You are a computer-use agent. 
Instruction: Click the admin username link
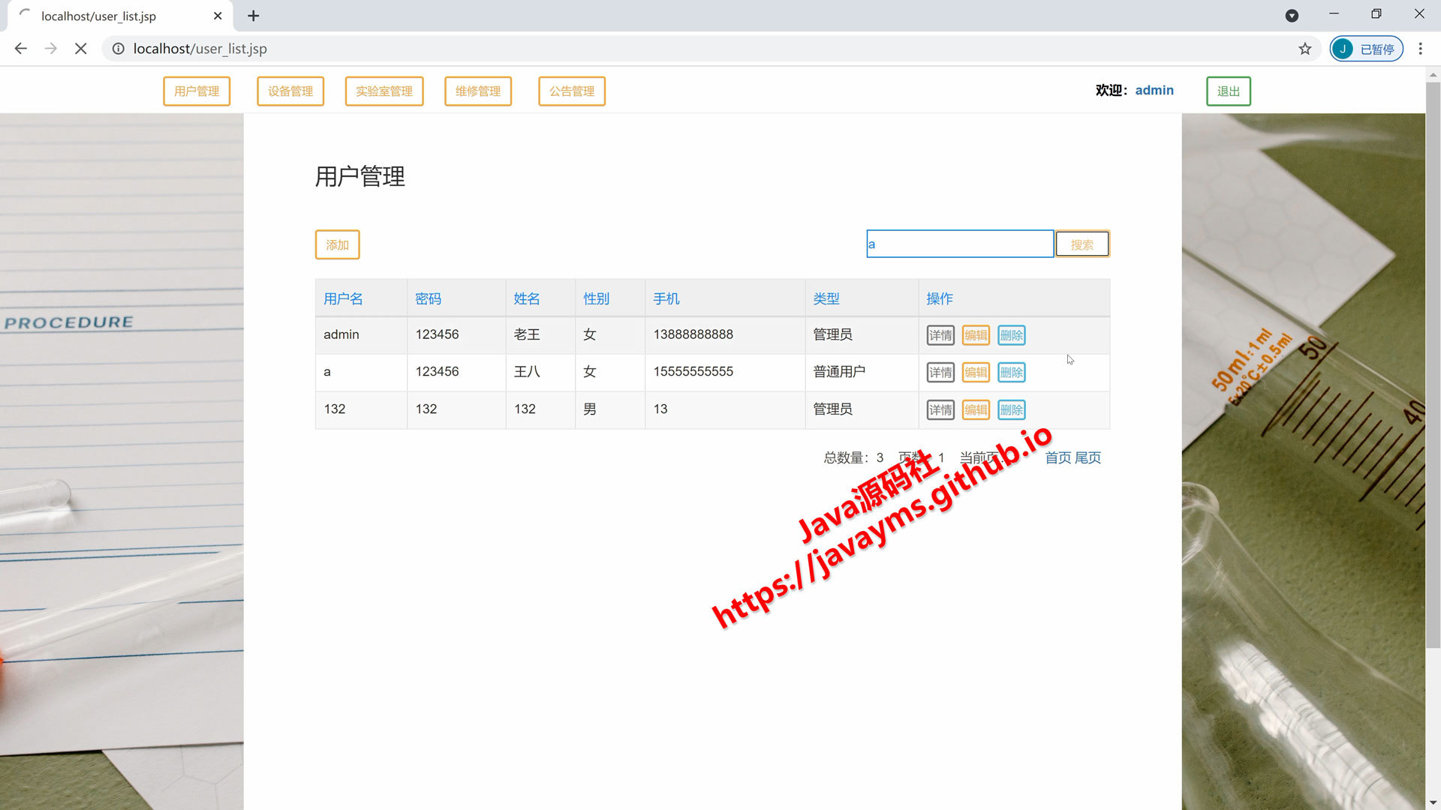(1154, 90)
